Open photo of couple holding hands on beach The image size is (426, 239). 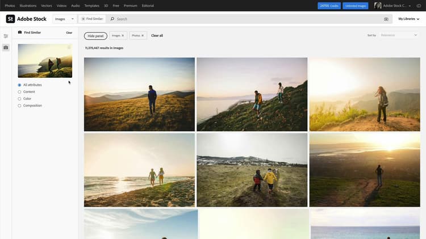139,170
